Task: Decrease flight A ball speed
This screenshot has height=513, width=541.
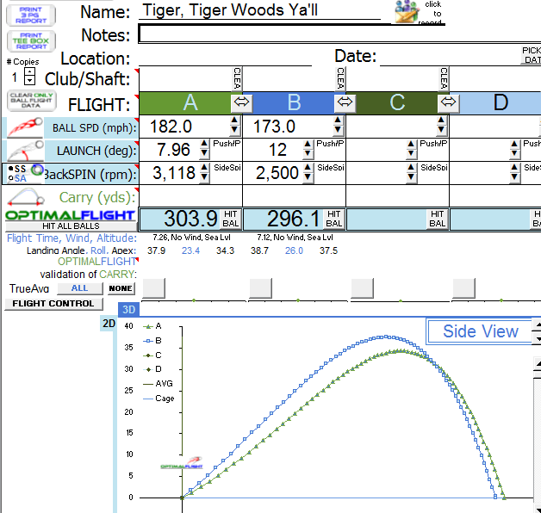Action: (x=234, y=130)
